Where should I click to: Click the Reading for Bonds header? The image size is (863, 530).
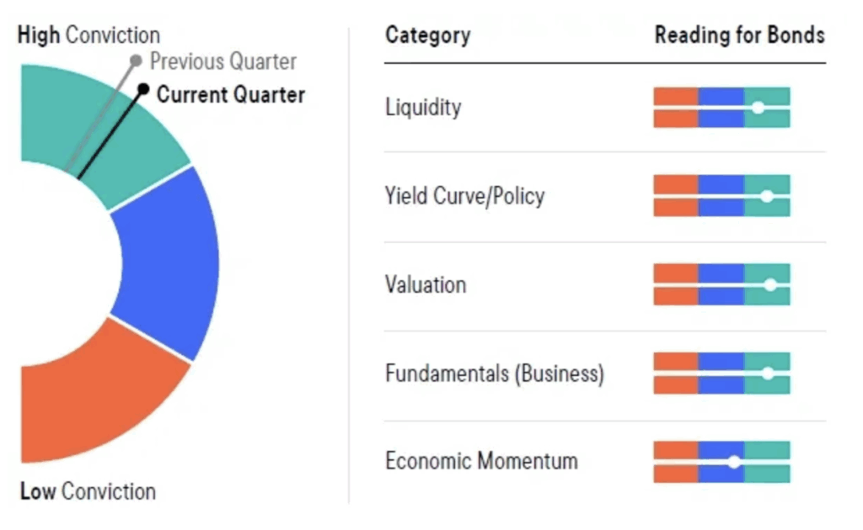coord(740,35)
